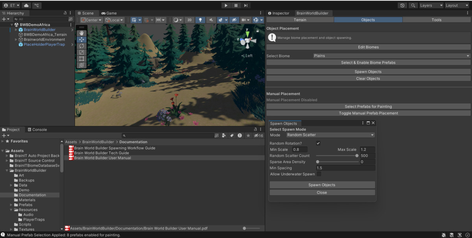This screenshot has width=472, height=238.
Task: Search by type icon in Project panel
Action: click(224, 135)
